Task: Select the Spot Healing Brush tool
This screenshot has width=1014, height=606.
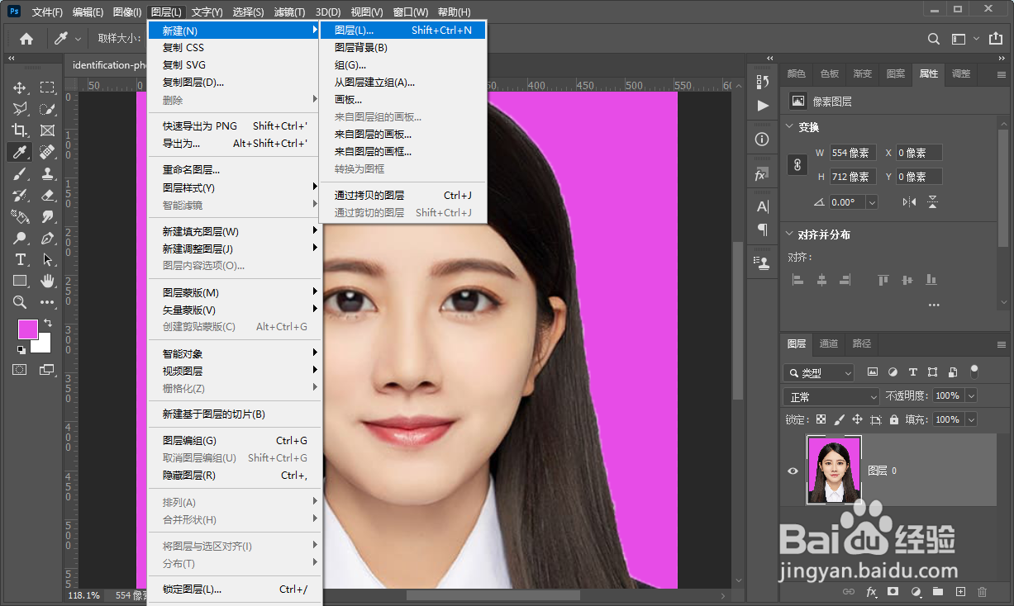Action: (x=48, y=152)
